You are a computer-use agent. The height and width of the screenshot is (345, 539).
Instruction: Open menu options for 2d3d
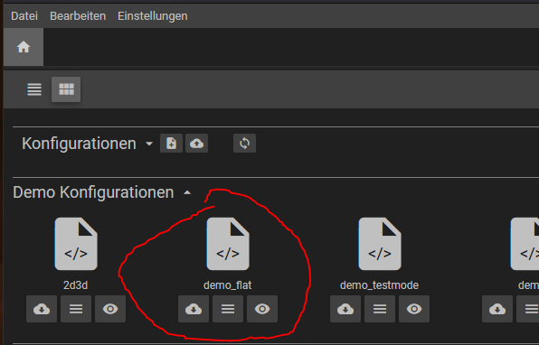(x=76, y=309)
